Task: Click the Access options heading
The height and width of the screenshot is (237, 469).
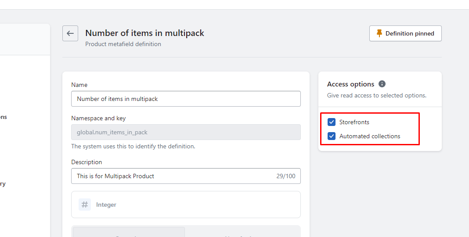Action: point(350,84)
